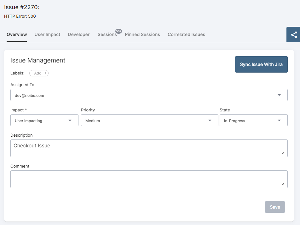The height and width of the screenshot is (225, 300).
Task: Click the 'HTTP Error: 500' text
Action: point(20,16)
